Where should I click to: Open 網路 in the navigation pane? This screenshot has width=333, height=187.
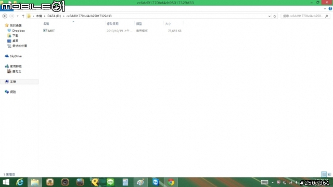(x=12, y=92)
